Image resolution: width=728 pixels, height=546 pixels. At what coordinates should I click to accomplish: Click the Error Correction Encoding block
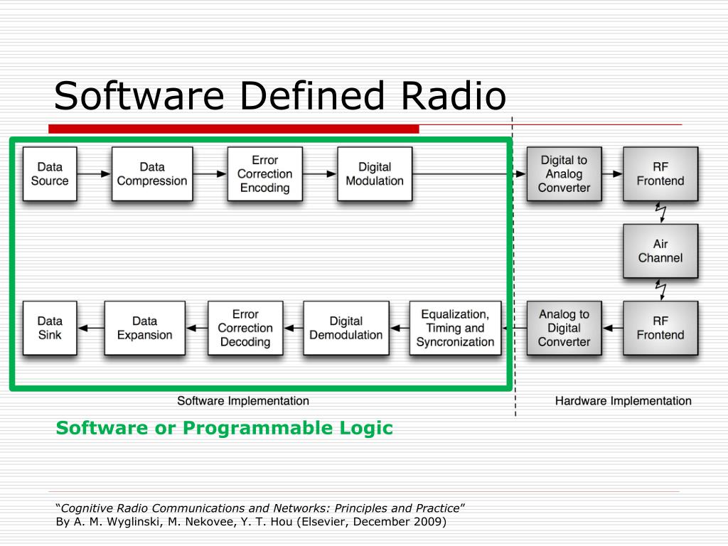pos(265,174)
